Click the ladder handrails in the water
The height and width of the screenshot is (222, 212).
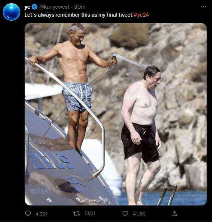[x=168, y=195]
